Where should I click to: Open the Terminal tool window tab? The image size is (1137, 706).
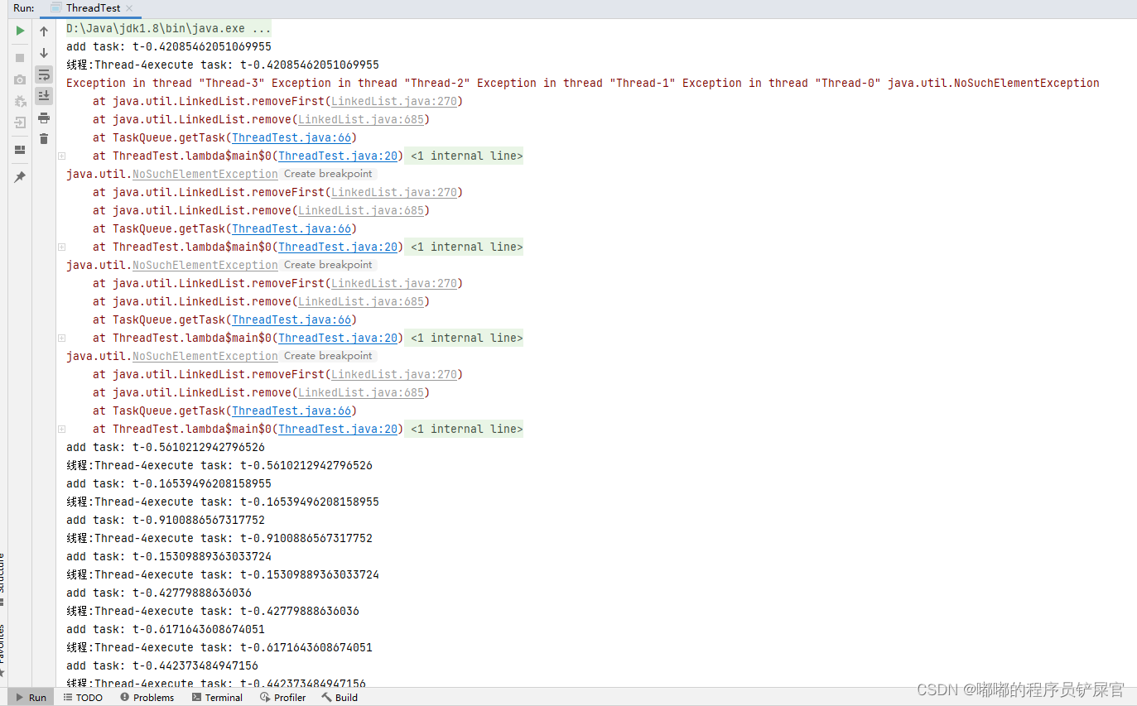217,698
